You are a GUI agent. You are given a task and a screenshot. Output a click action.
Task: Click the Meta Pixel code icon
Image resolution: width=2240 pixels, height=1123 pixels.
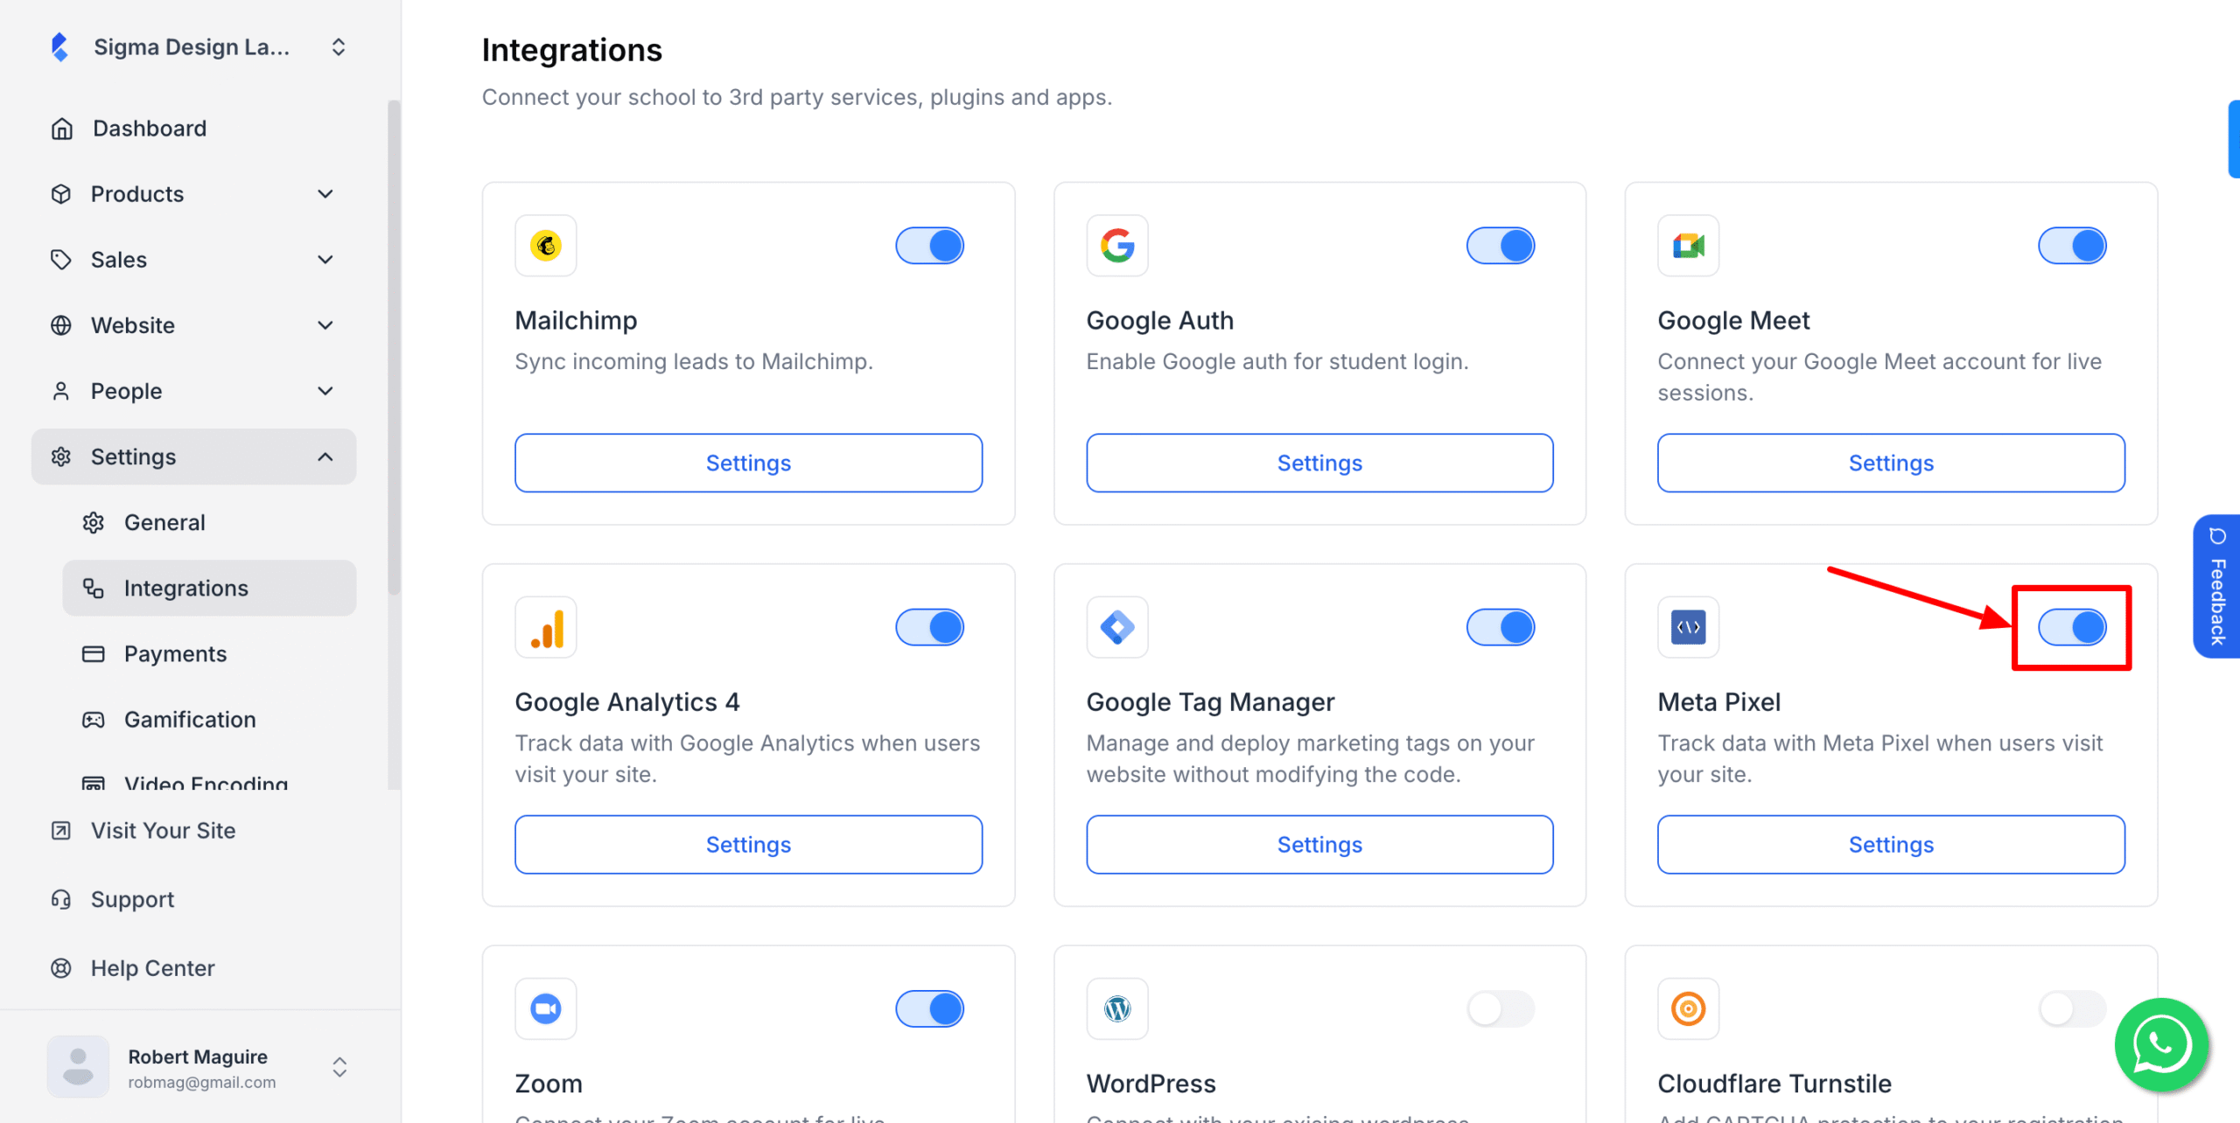(x=1688, y=627)
